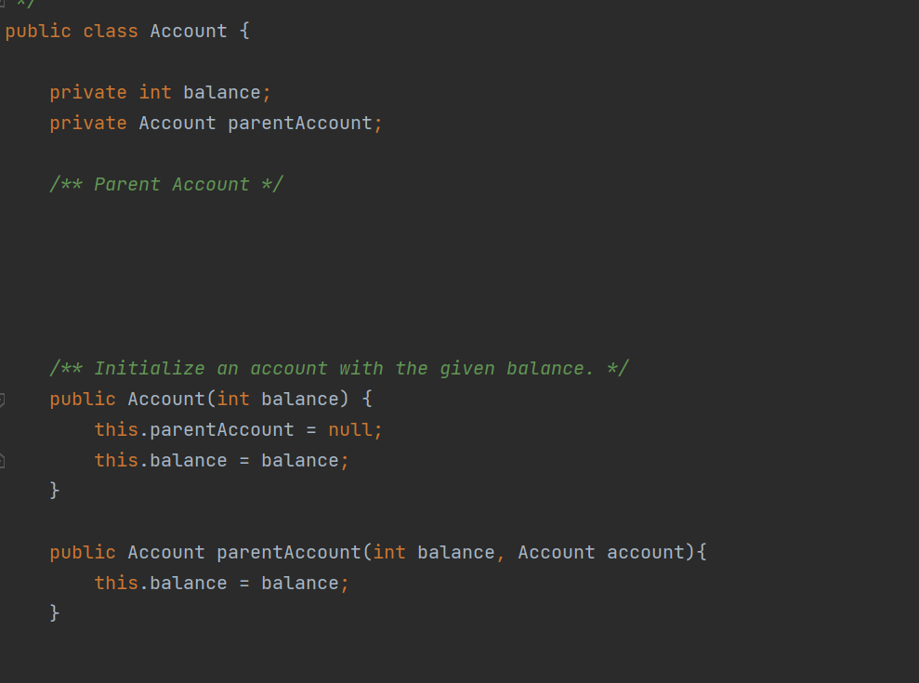Click the parentAccount field name declaration
This screenshot has width=919, height=683.
pos(299,123)
